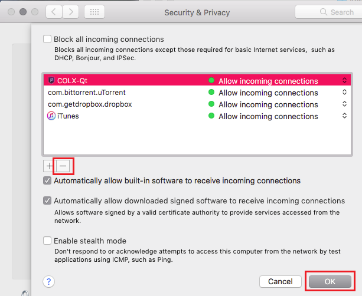This screenshot has height=296, width=362.
Task: Open Dropbox connection permission dropdown
Action: pos(344,104)
